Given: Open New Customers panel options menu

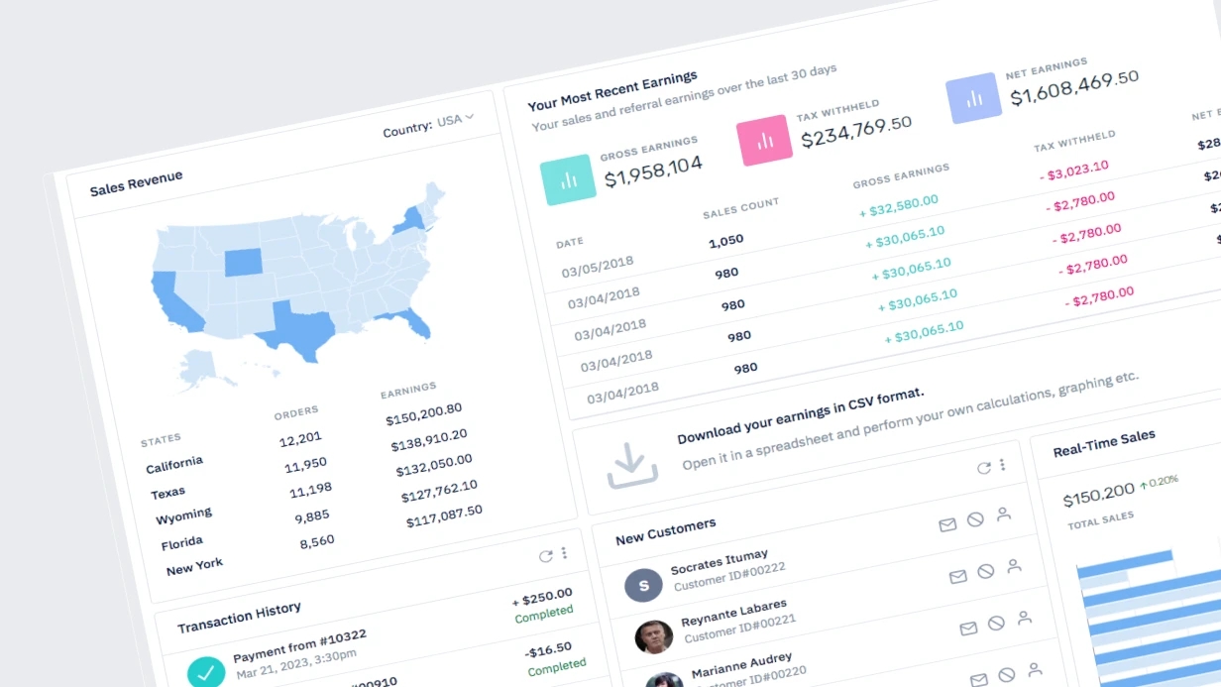Looking at the screenshot, I should click(x=1002, y=464).
